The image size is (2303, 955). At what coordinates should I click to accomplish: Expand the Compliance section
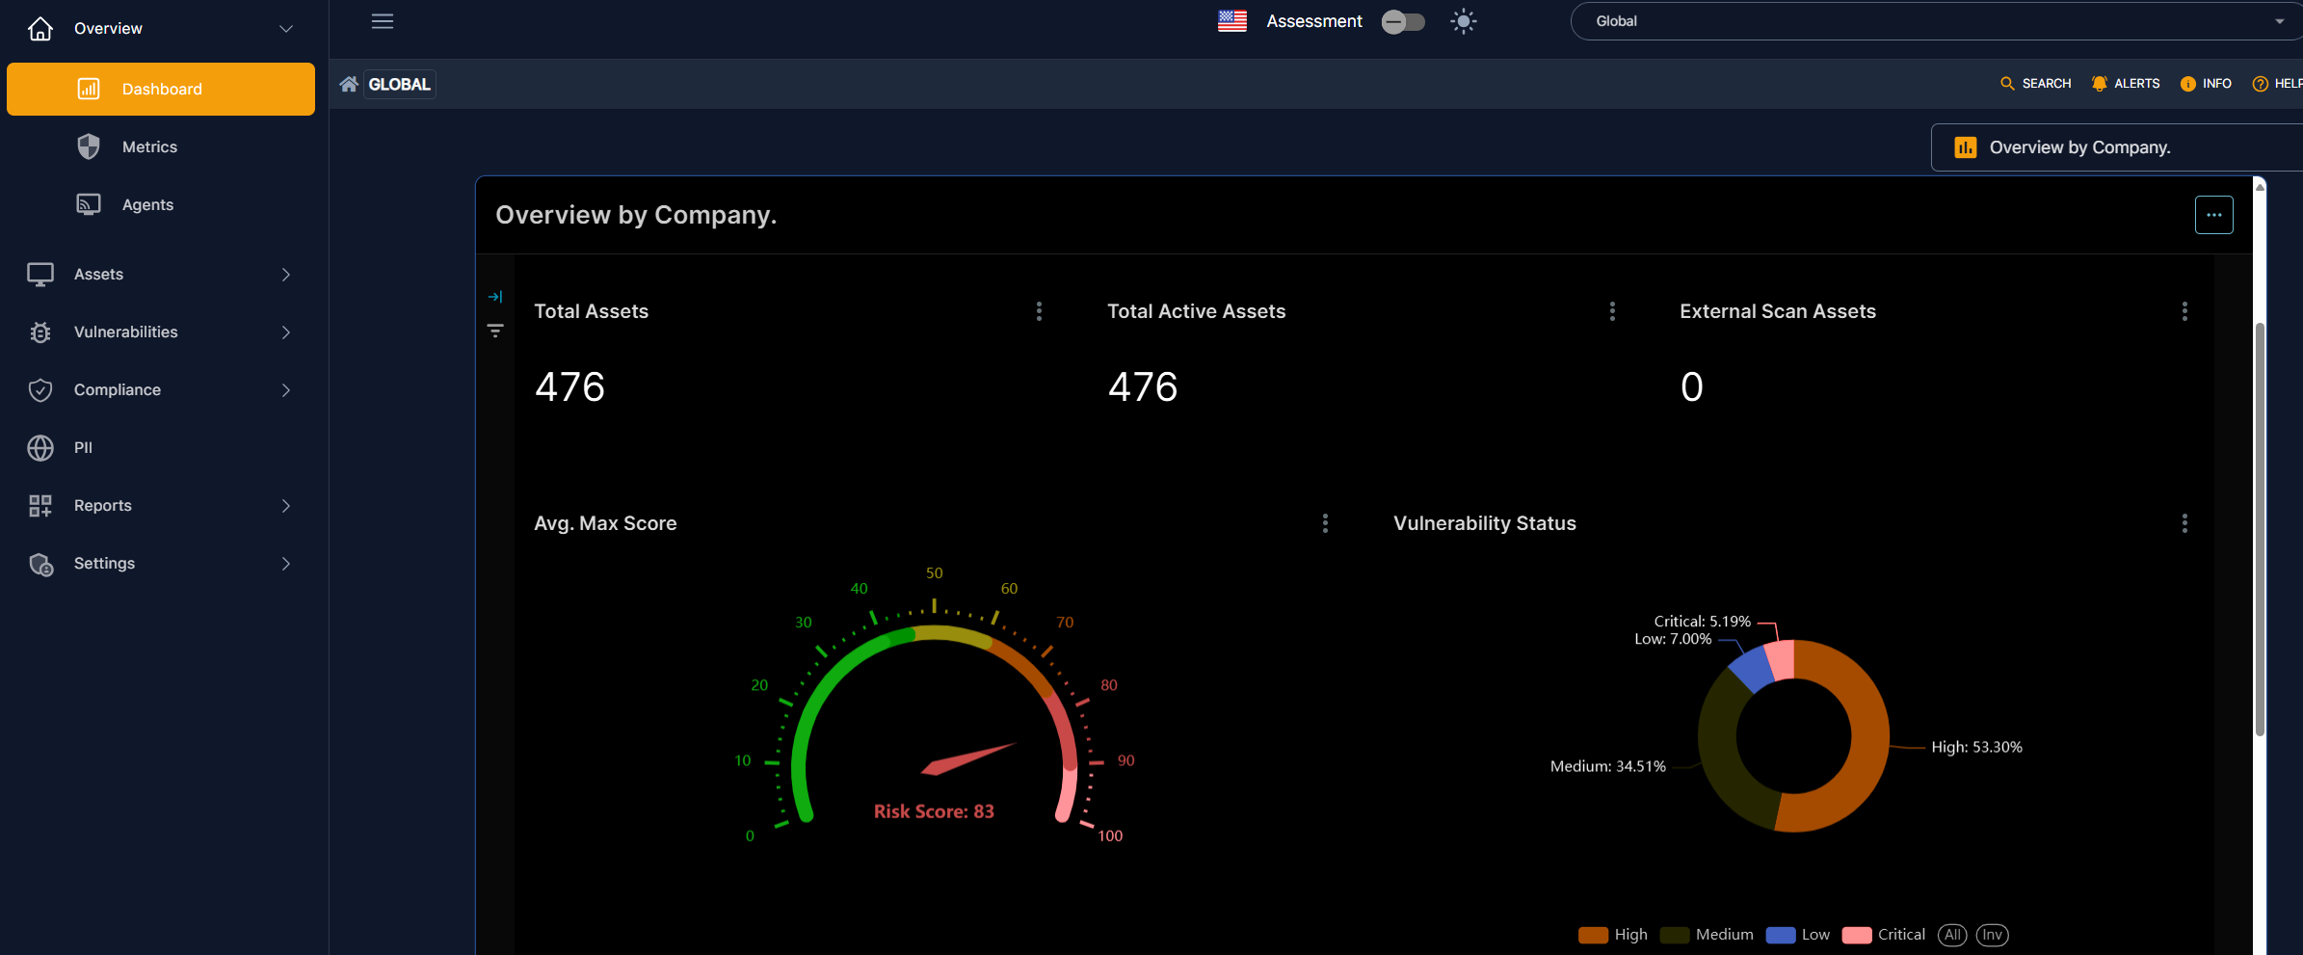(117, 389)
